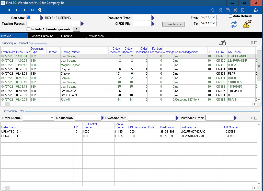Image resolution: width=263 pixels, height=191 pixels.
Task: Open Purchase Order lookup arrow
Action: coord(235,118)
